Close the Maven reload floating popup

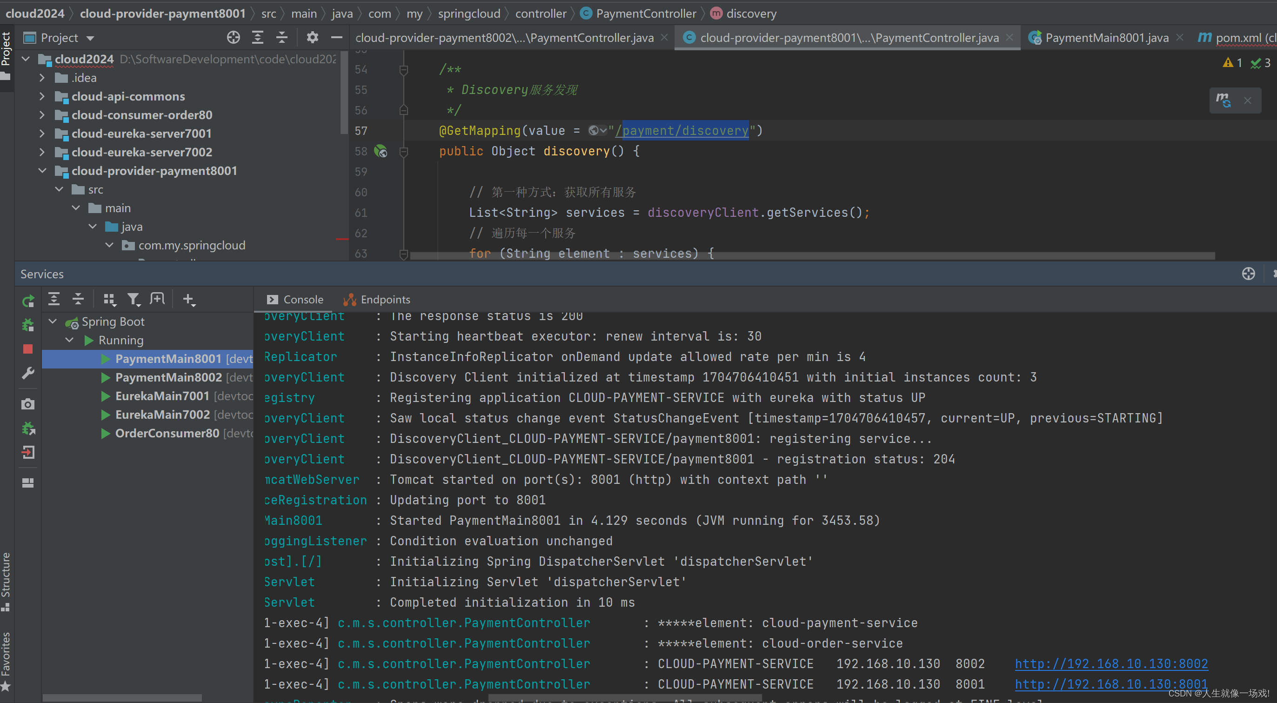[1248, 100]
